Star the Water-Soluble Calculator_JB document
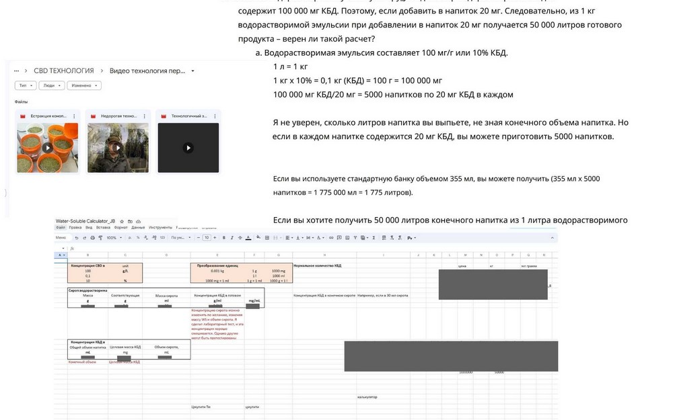The height and width of the screenshot is (420, 673). (122, 222)
